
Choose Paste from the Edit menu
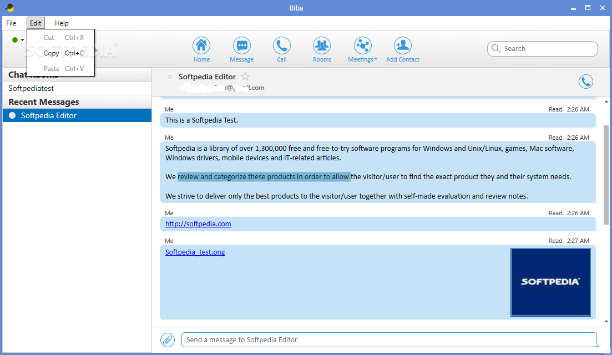pos(61,69)
